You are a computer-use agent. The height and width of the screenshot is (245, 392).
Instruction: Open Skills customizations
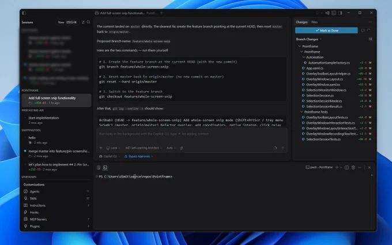(x=56, y=198)
